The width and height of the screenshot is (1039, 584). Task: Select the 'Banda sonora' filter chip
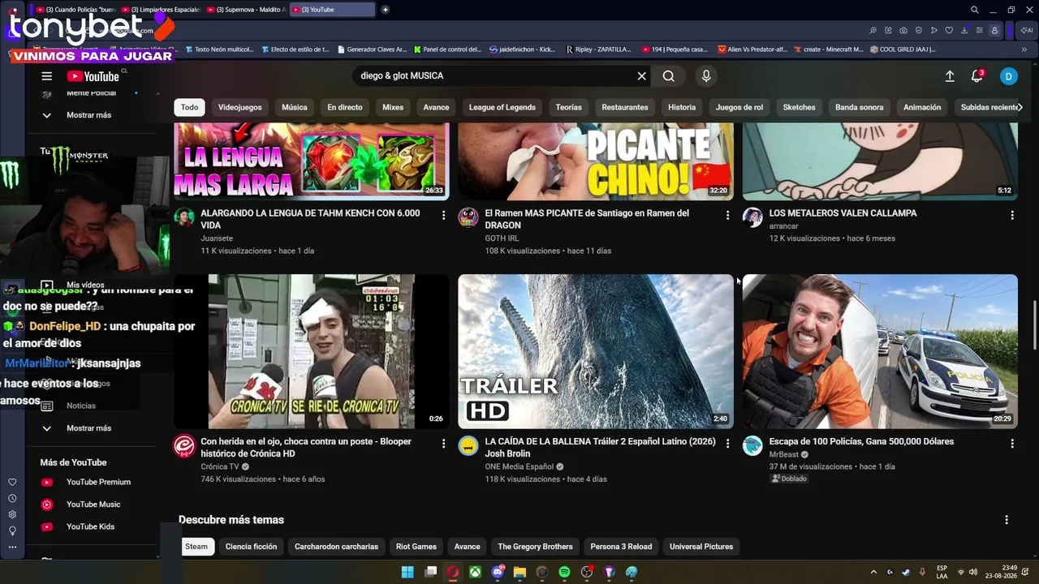point(860,107)
